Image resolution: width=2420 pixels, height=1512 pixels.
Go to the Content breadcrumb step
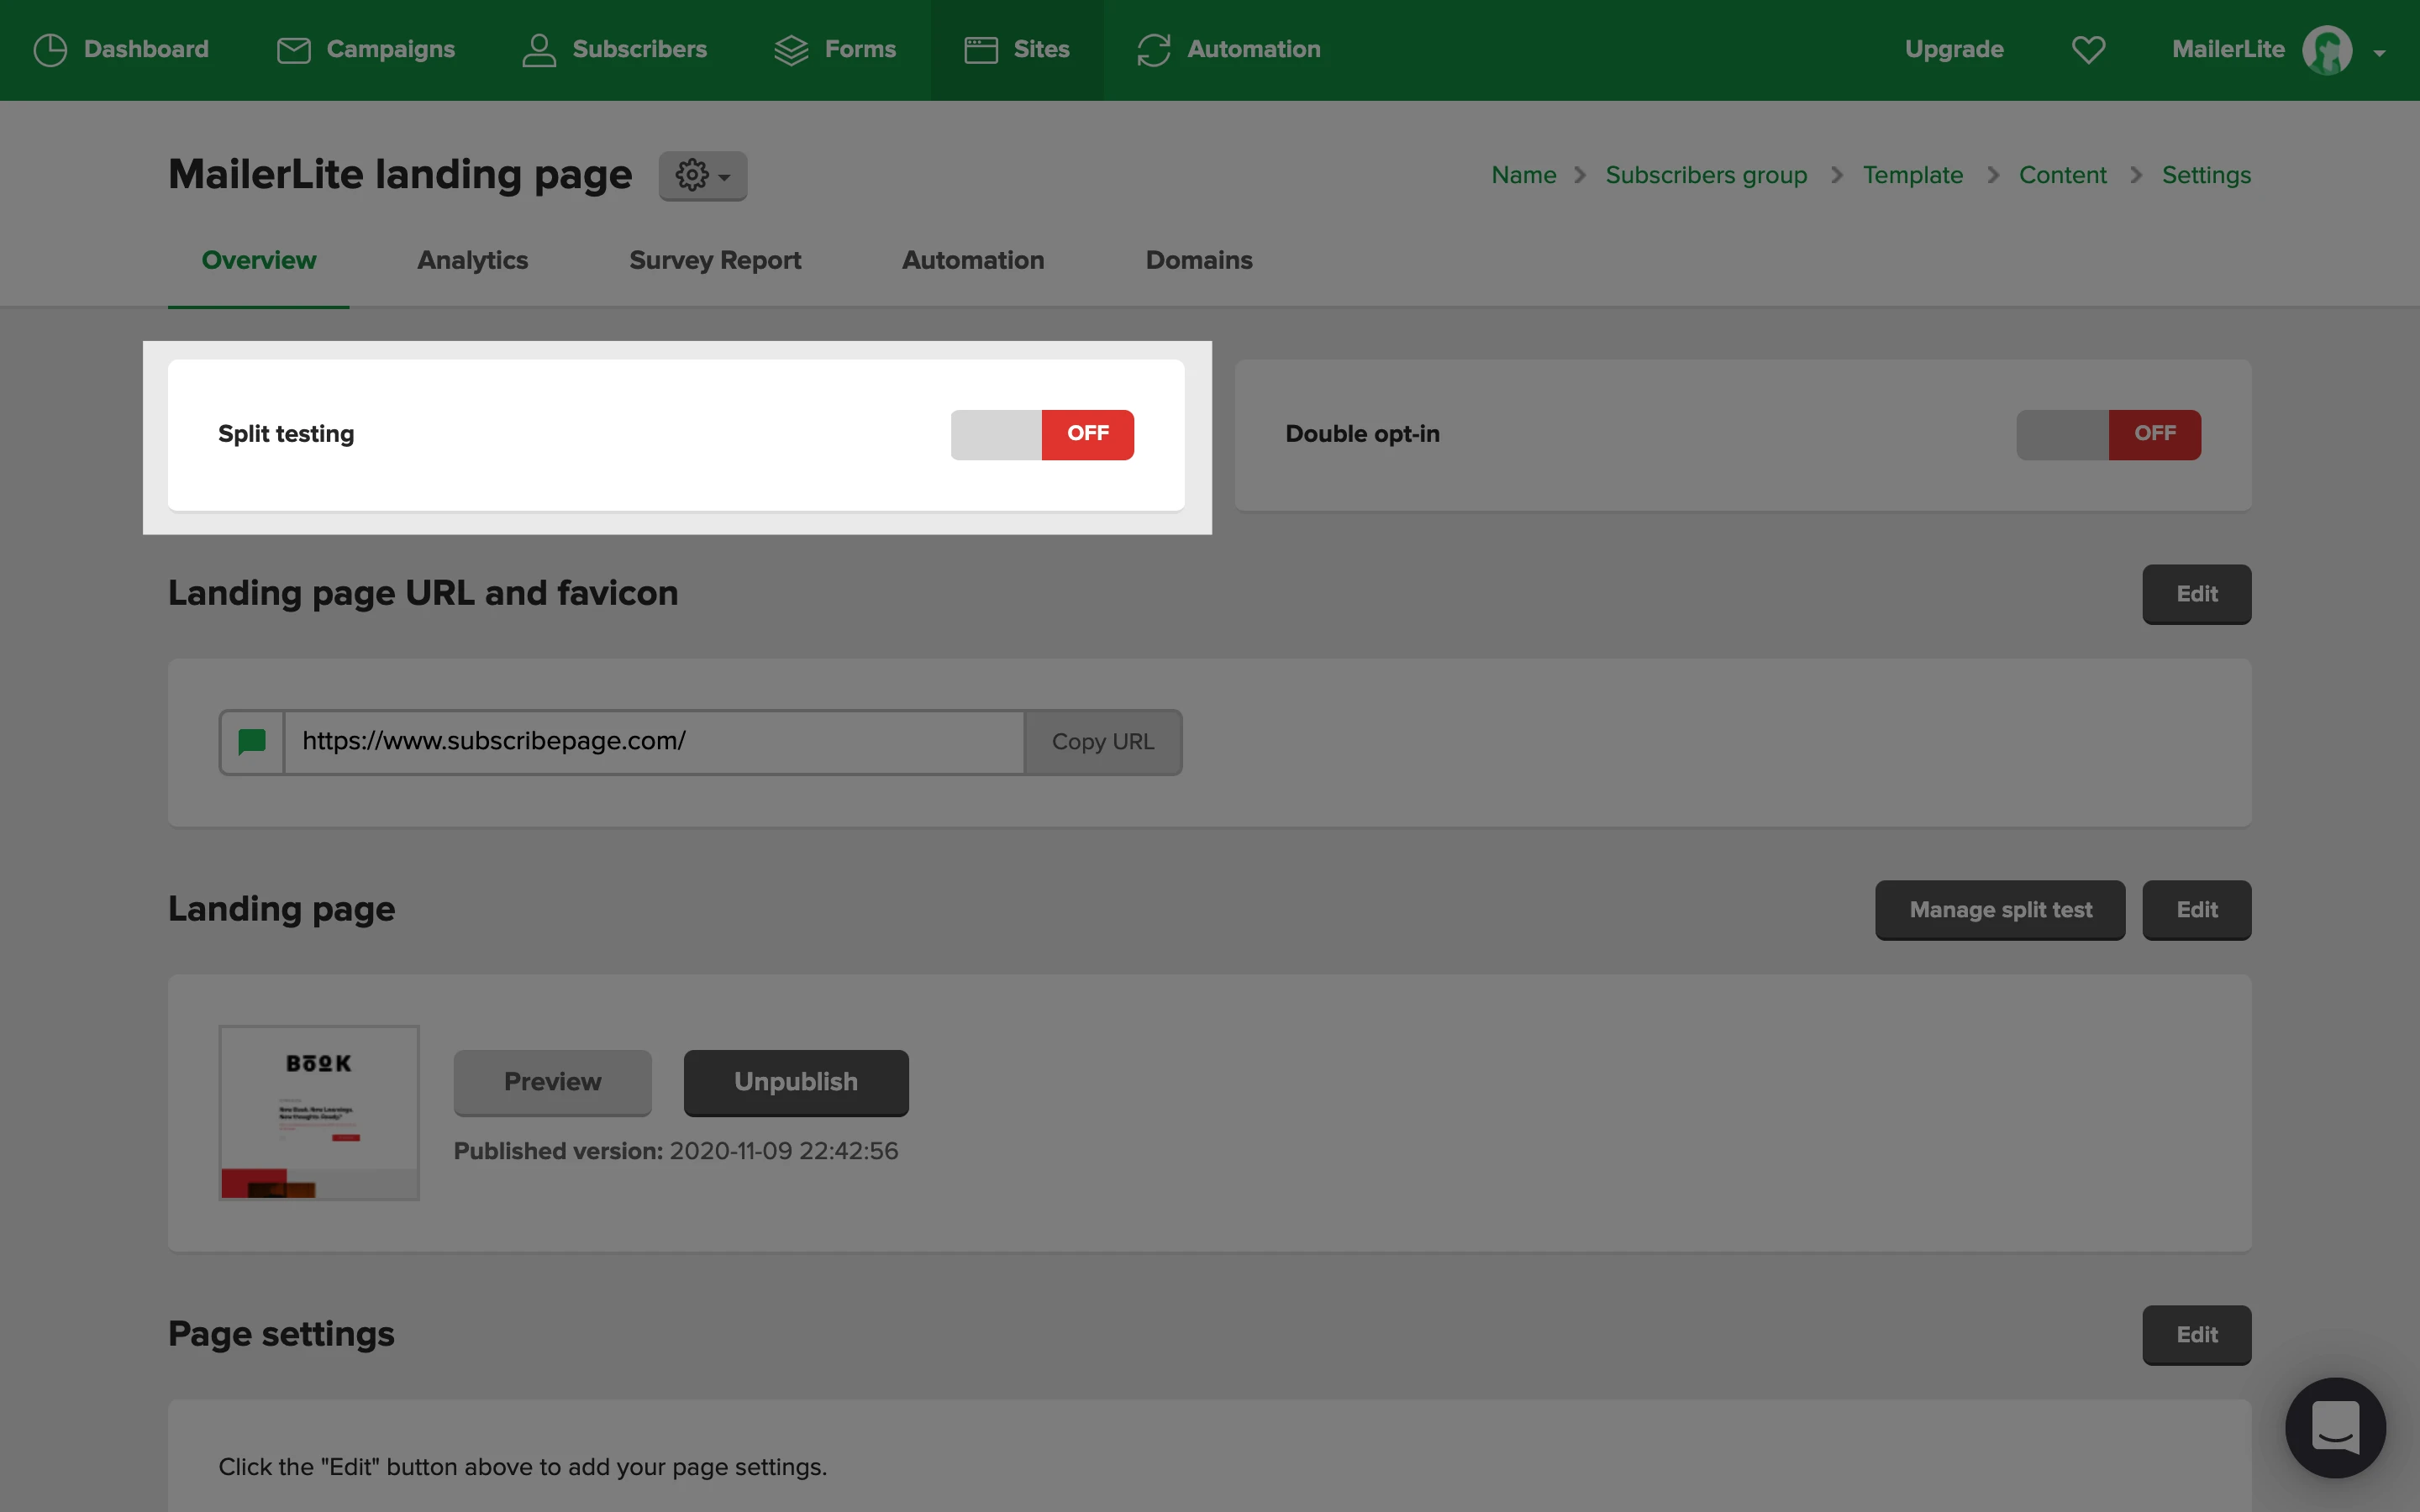pos(2062,175)
